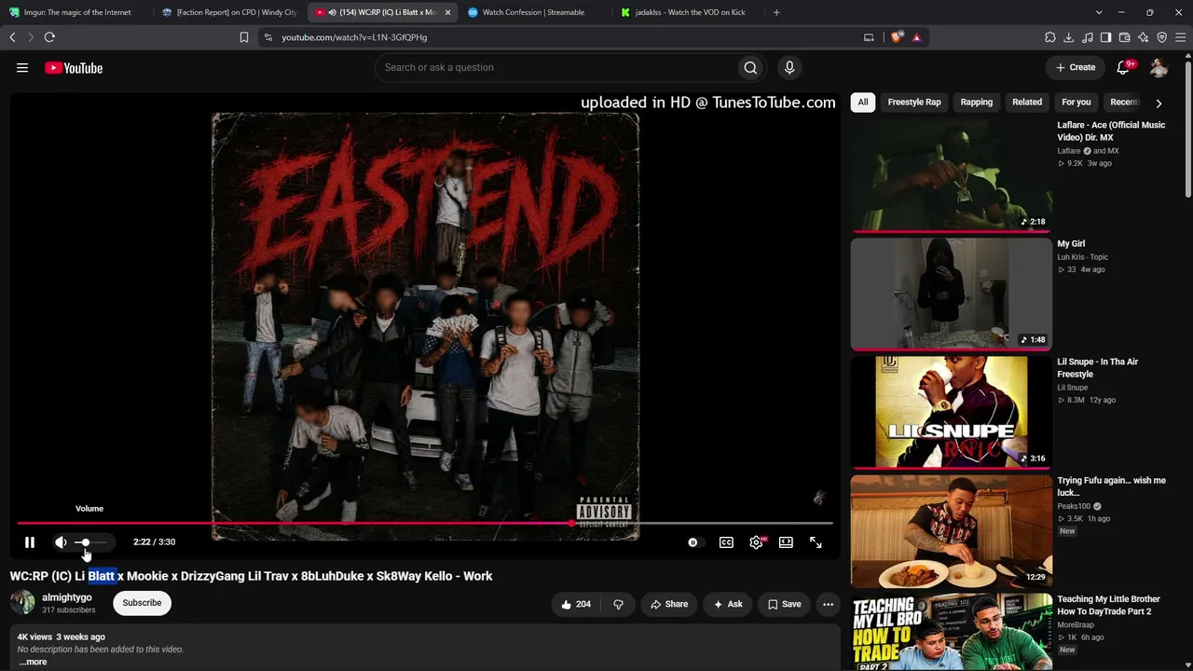The width and height of the screenshot is (1193, 671).
Task: Open the account avatar menu
Action: click(1159, 67)
